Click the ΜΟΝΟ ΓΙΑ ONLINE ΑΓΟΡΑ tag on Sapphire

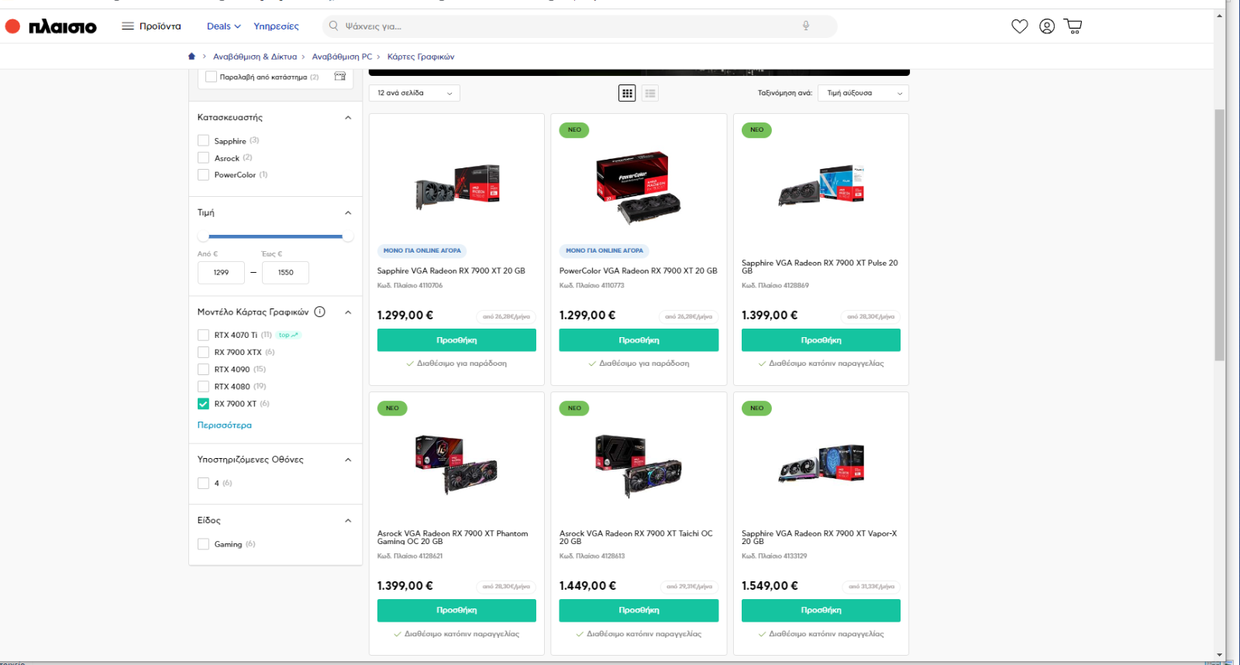(422, 250)
